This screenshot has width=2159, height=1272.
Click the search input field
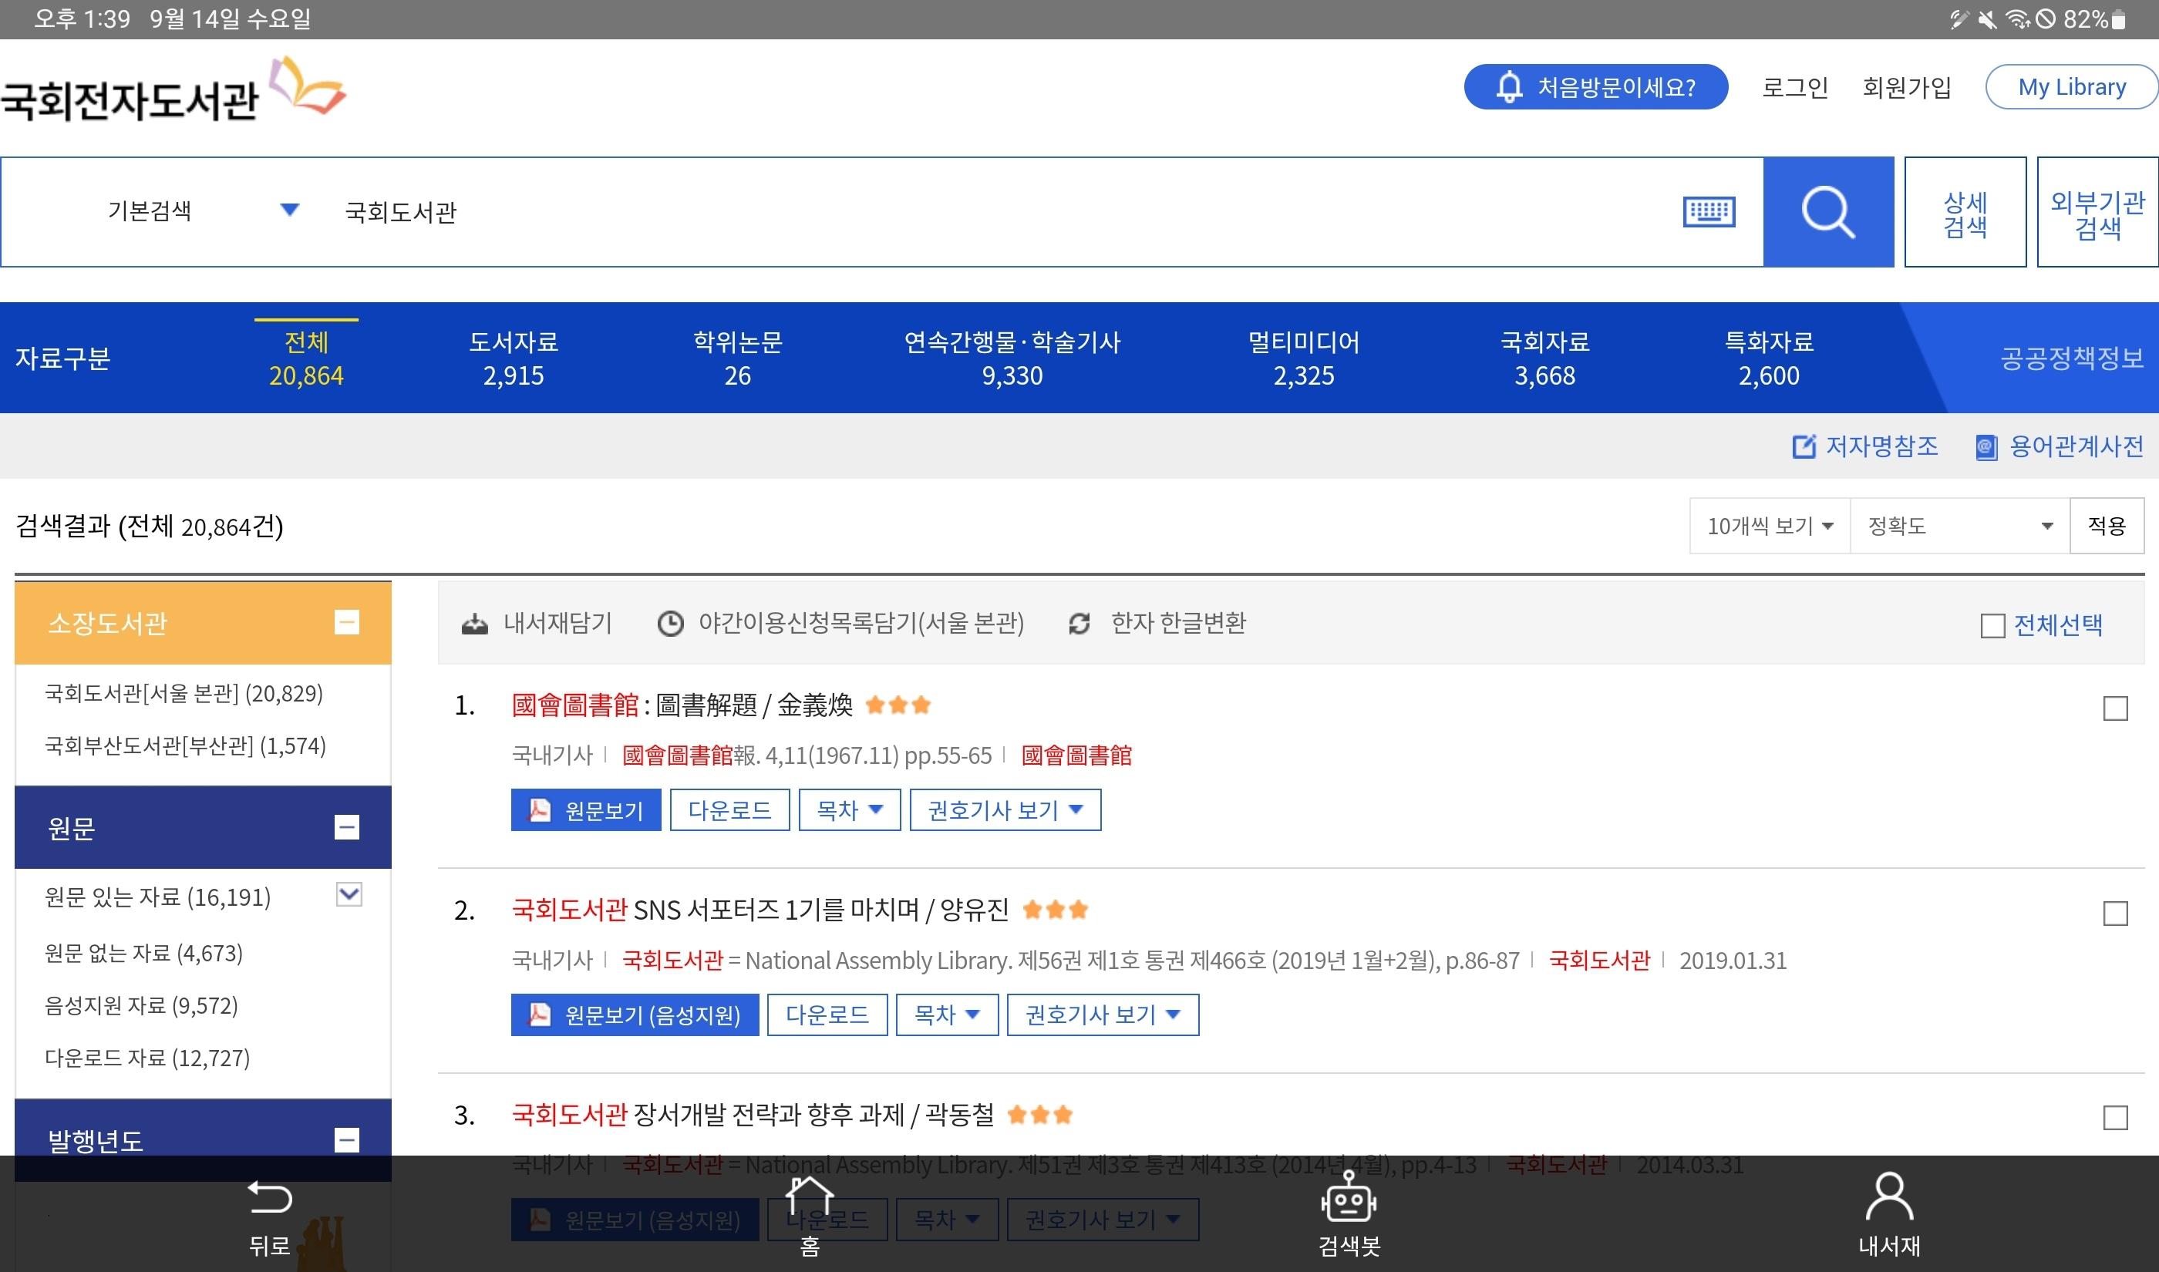click(x=985, y=212)
